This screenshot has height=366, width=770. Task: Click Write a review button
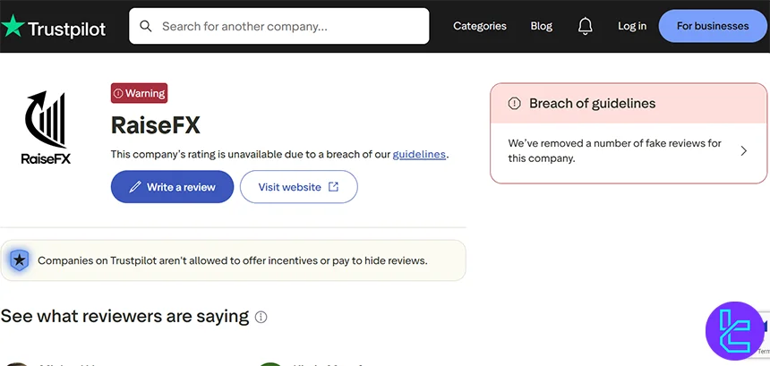(x=172, y=187)
